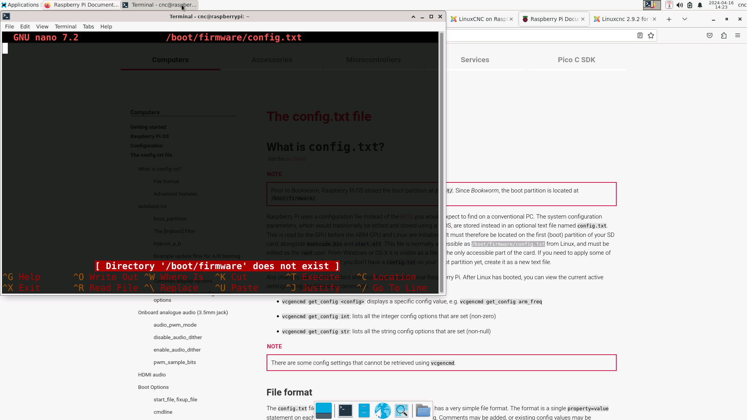This screenshot has height=420, width=747.
Task: Close the Raspberry Pi Documentation tab
Action: tap(583, 19)
